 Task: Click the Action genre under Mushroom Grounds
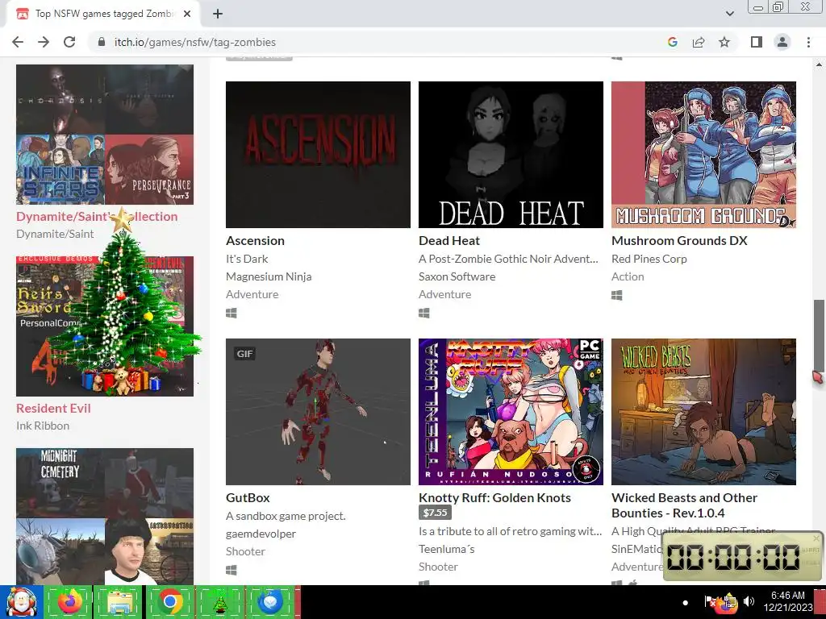628,276
